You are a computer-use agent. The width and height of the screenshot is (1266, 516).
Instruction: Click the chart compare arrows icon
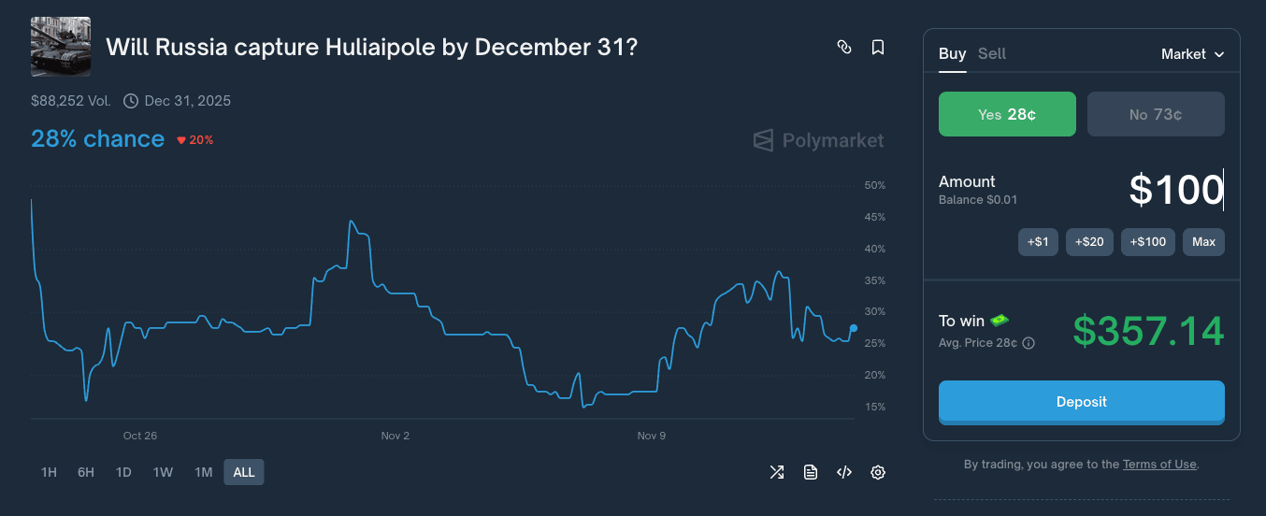(777, 472)
